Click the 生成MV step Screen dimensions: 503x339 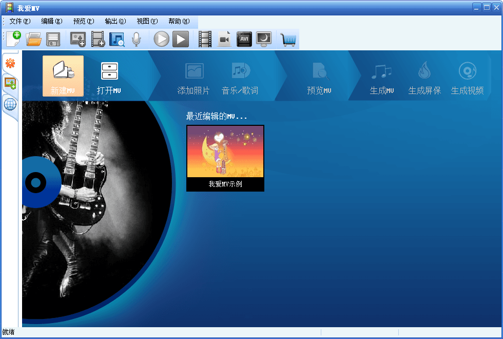(381, 79)
